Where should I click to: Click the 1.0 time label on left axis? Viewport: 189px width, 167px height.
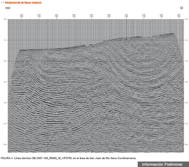click(x=5, y=40)
